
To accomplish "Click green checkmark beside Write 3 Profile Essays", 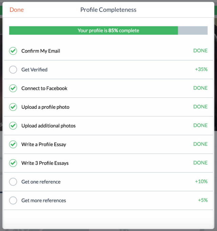I will coord(13,163).
